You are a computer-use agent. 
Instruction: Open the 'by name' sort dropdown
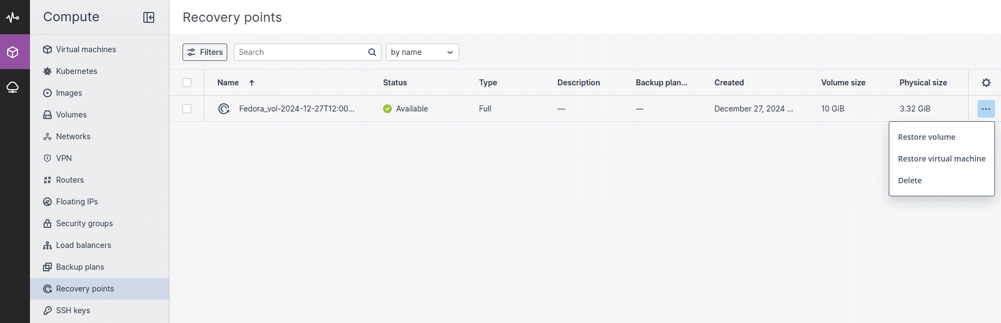click(422, 52)
